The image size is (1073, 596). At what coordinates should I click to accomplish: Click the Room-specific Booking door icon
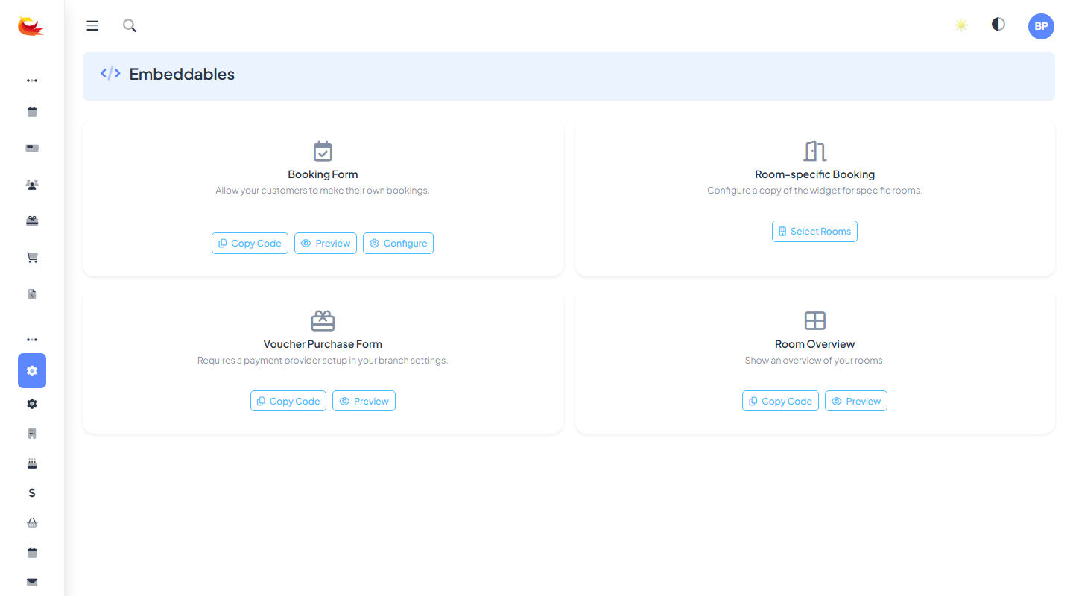pos(814,151)
